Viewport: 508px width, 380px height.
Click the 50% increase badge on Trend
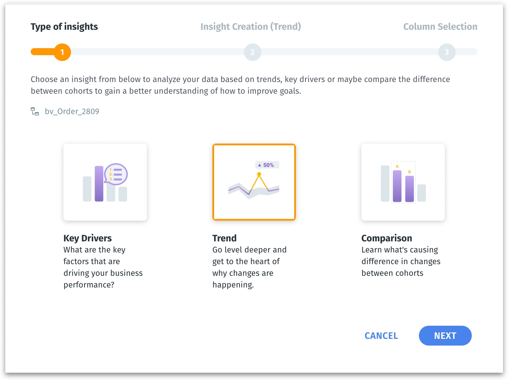[267, 165]
